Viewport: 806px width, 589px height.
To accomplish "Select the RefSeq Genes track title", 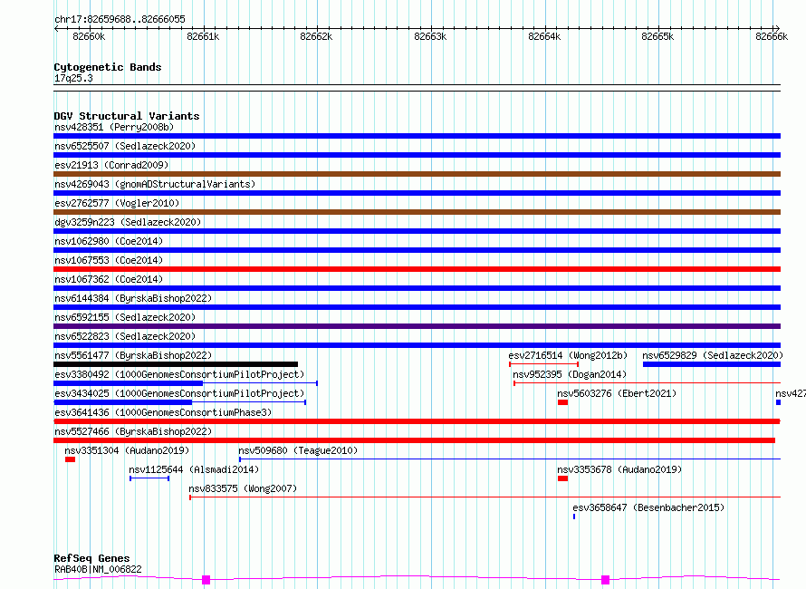I will 91,558.
